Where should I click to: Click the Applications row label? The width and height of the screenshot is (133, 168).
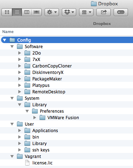tap(45, 131)
